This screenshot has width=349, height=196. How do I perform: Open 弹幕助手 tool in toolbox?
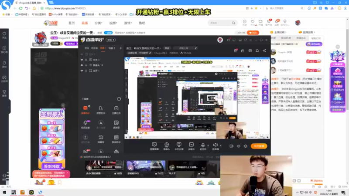tap(85, 110)
